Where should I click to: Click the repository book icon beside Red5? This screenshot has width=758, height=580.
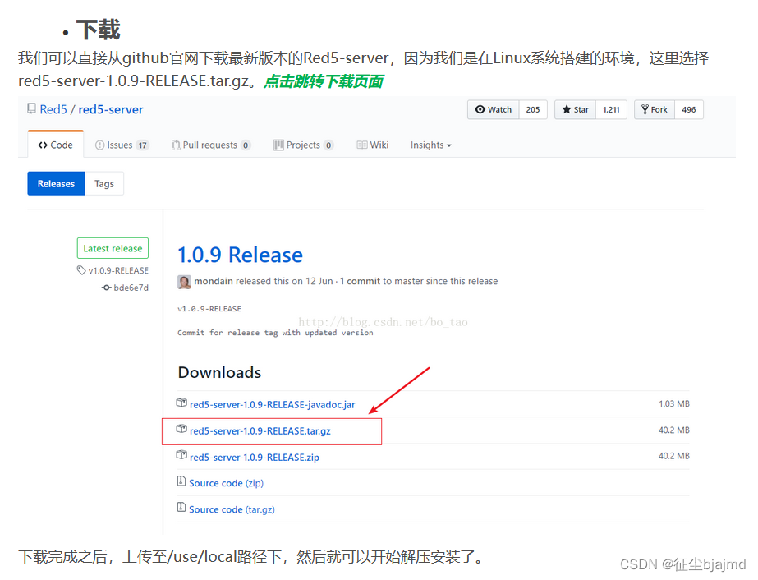point(31,108)
